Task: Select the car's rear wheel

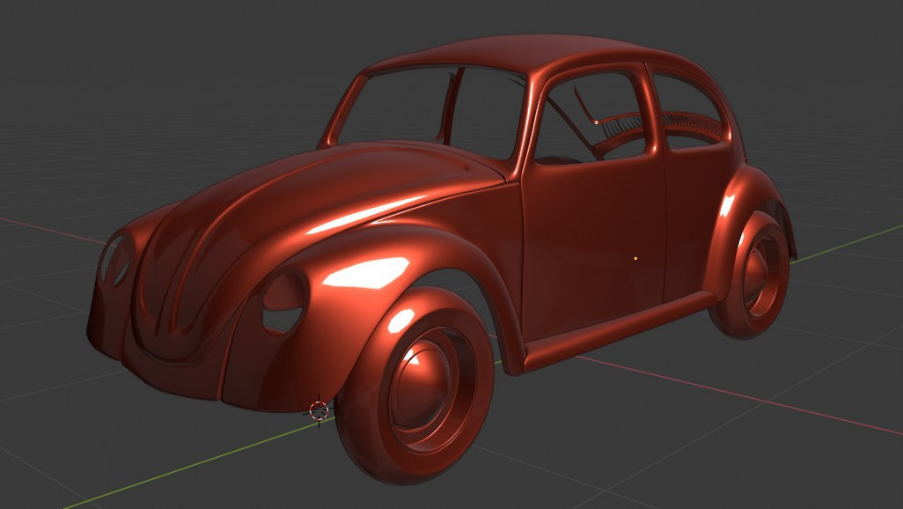Action: click(752, 275)
